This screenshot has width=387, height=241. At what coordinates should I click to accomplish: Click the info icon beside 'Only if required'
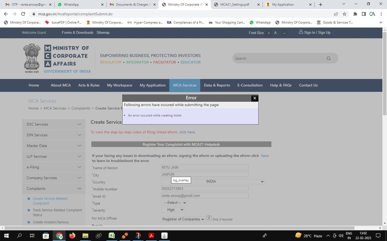(x=209, y=218)
